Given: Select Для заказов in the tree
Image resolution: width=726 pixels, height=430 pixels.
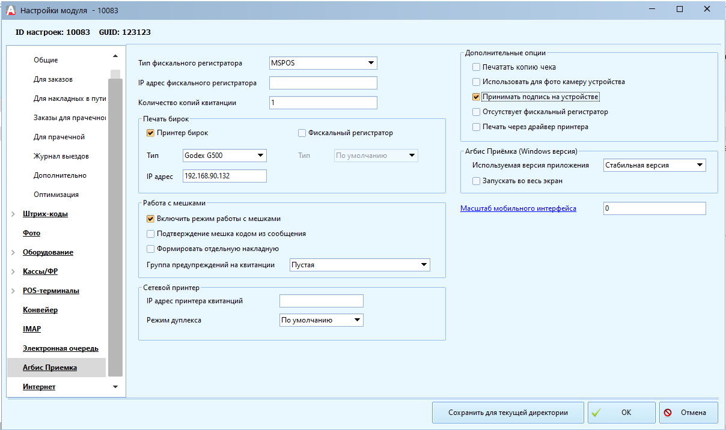Looking at the screenshot, I should (53, 79).
